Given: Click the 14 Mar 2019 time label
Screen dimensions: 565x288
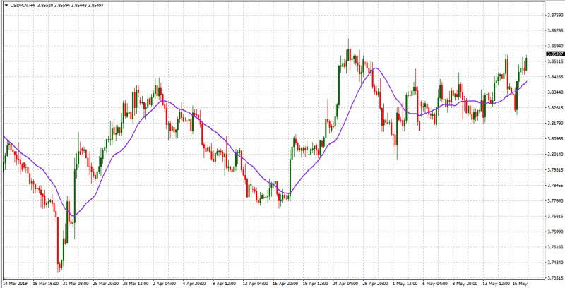Looking at the screenshot, I should click(16, 284).
